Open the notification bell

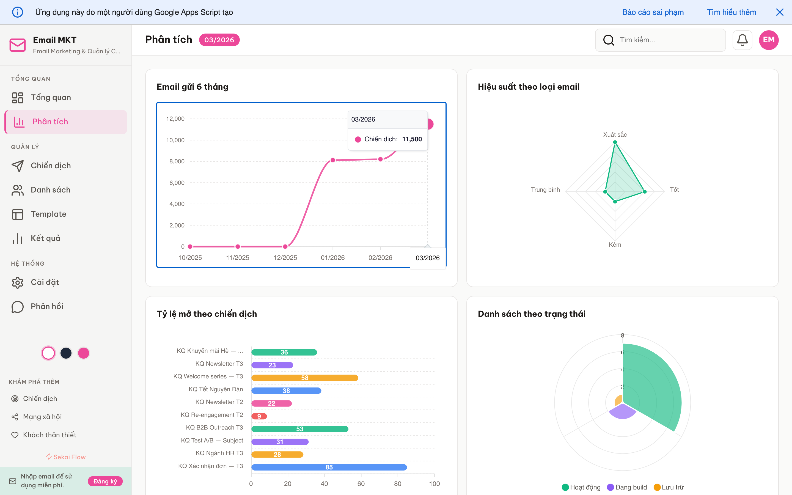click(x=742, y=40)
